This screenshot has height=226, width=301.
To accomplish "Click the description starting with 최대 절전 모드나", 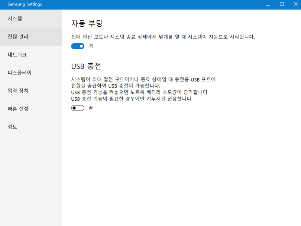I will (x=163, y=37).
